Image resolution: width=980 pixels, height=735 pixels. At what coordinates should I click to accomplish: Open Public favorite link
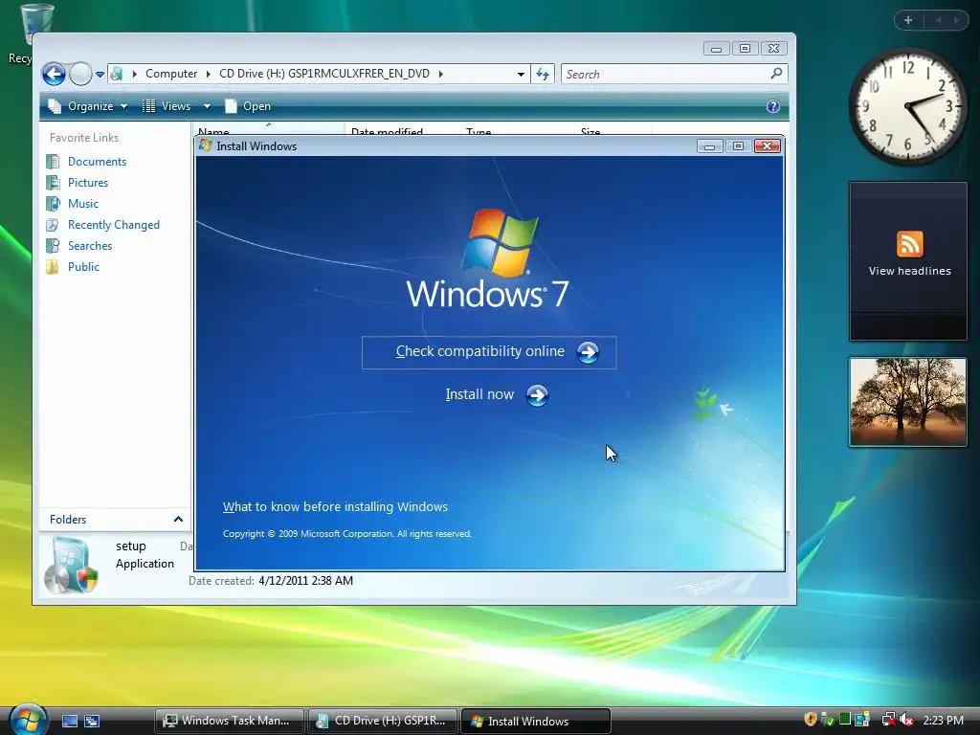[84, 267]
